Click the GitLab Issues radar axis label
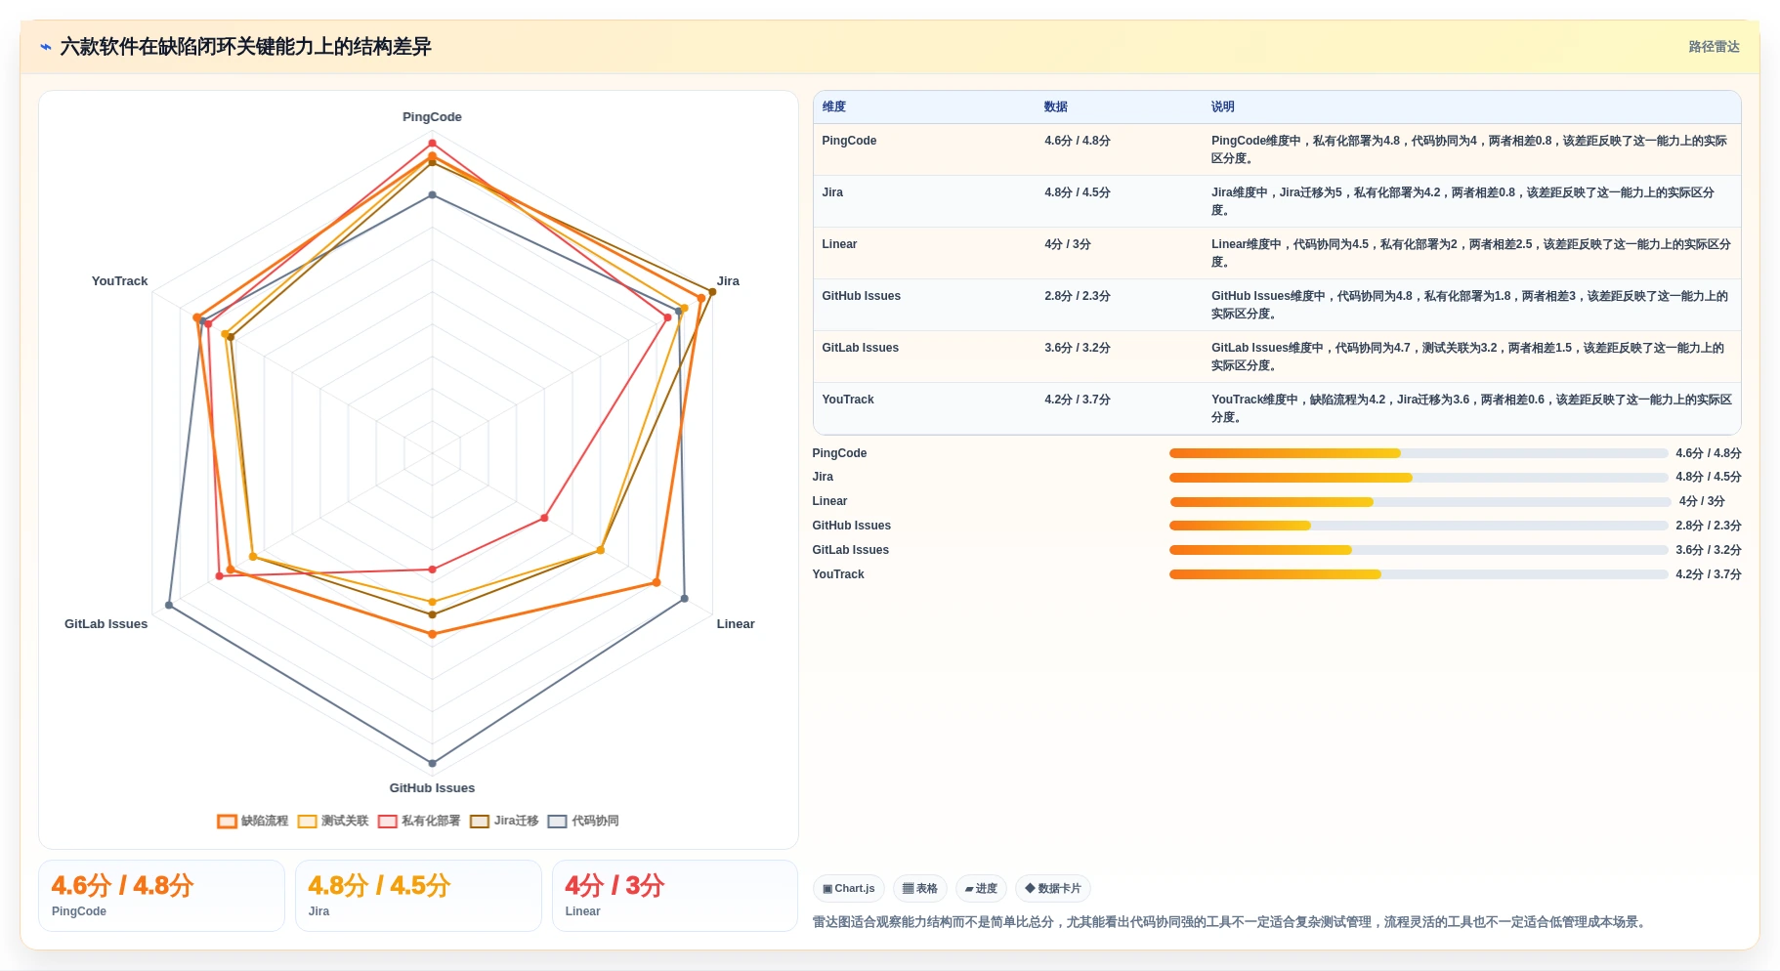This screenshot has height=971, width=1780. 106,624
